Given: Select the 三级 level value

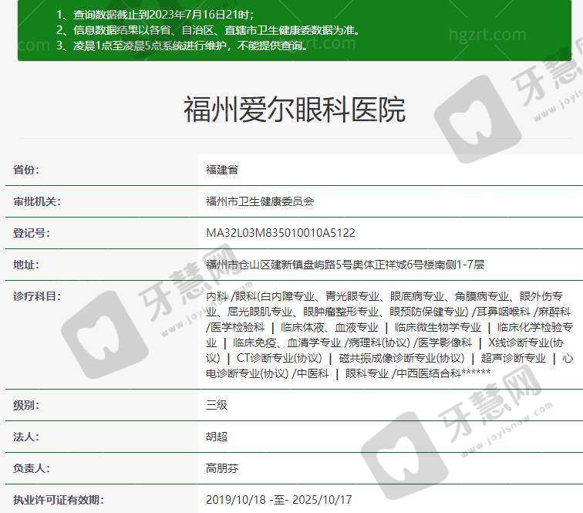Looking at the screenshot, I should click(x=217, y=404).
